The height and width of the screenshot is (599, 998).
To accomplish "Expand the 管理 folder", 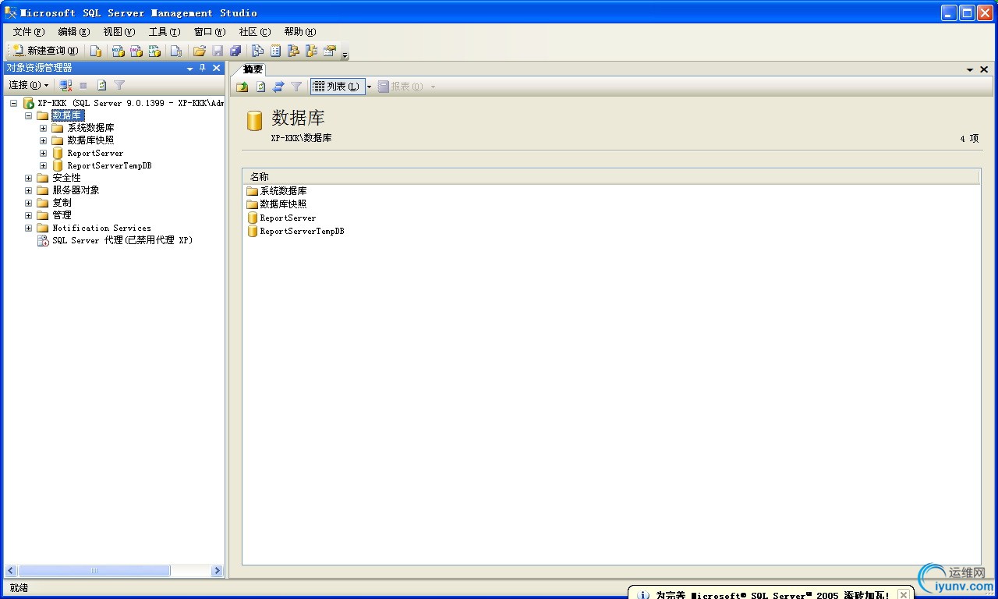I will point(29,215).
